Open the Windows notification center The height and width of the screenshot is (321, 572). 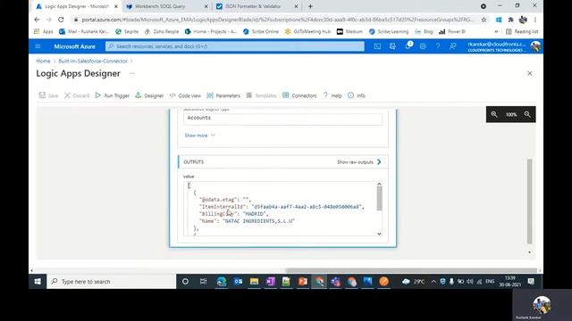[x=531, y=282]
